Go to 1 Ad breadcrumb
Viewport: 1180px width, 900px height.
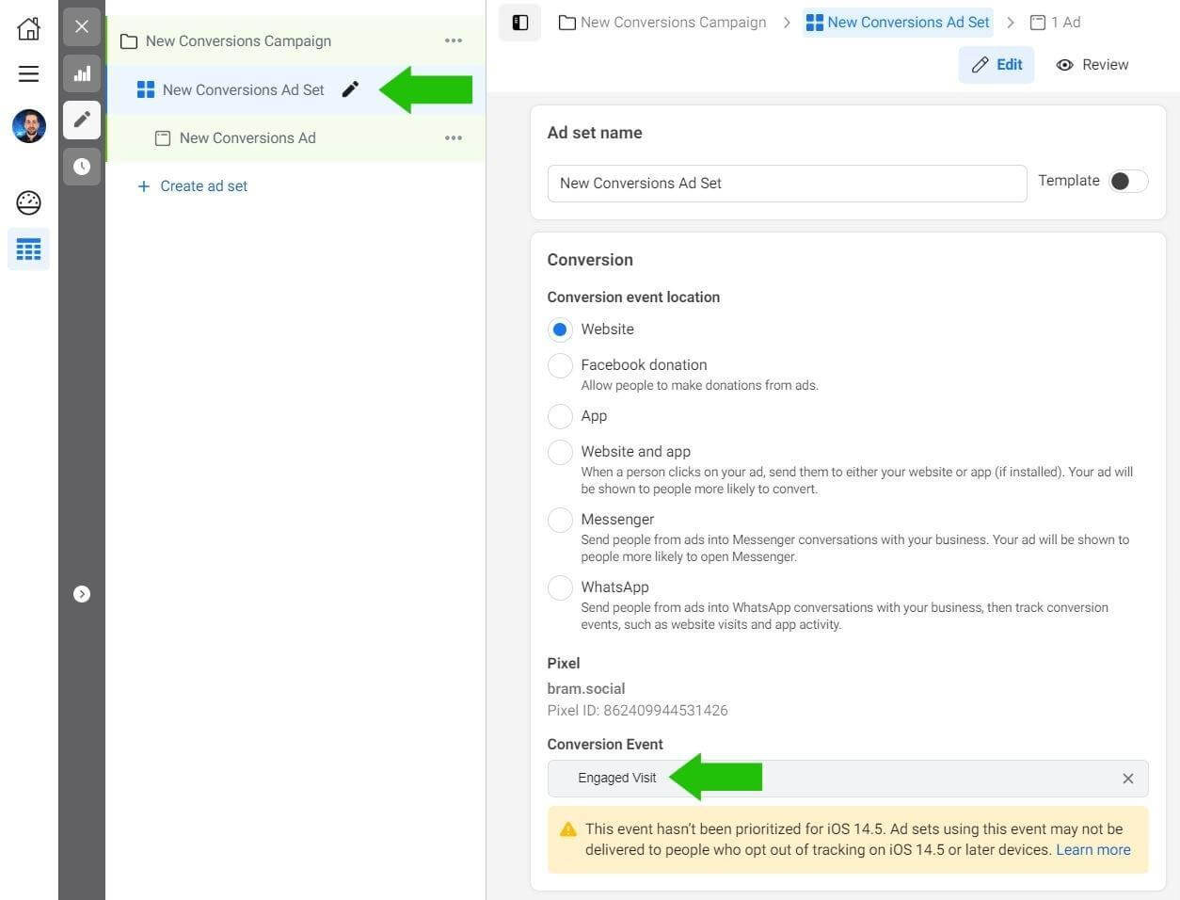(1056, 22)
